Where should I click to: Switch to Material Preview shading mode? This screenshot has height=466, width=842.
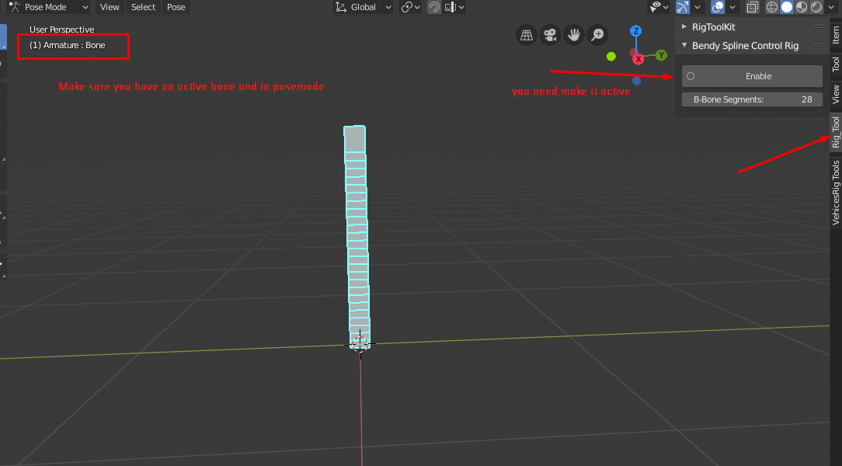(800, 7)
